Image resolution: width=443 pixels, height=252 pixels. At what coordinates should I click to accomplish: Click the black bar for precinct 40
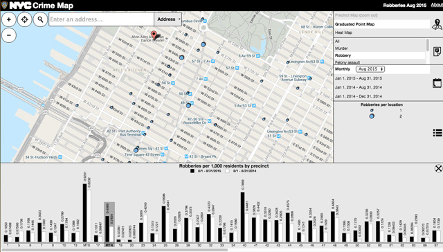tap(243, 217)
